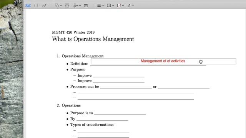Click the 'Purpose is to' bullet text
Image resolution: width=246 pixels, height=138 pixels.
[81, 113]
